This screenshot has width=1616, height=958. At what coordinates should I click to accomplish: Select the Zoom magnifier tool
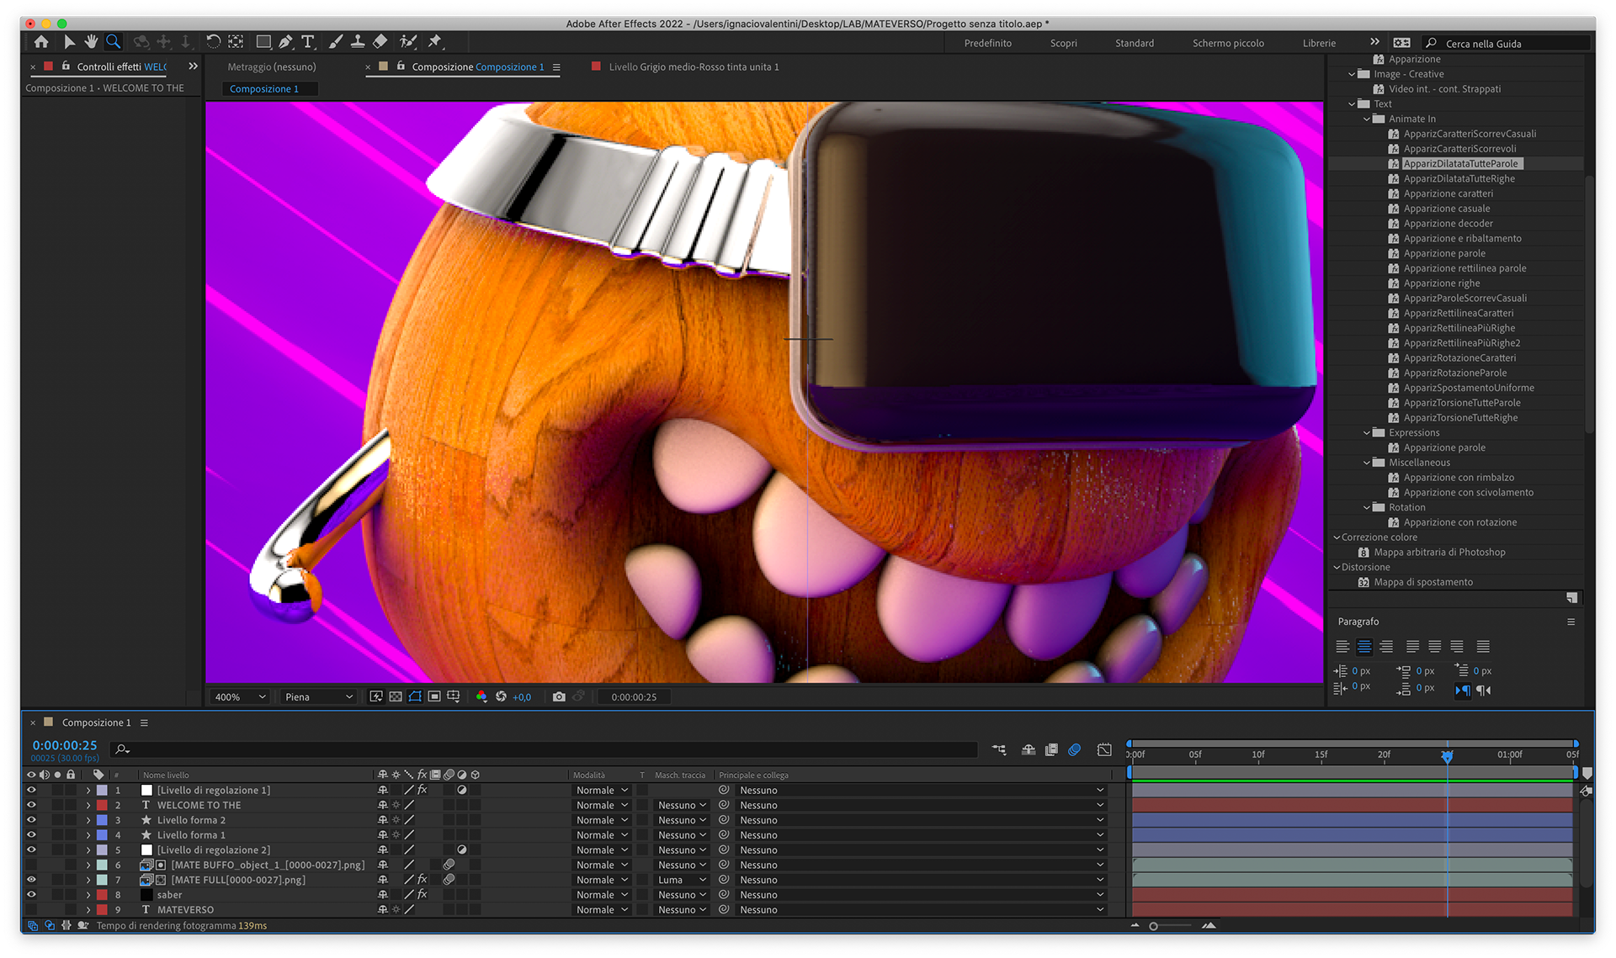[x=113, y=41]
